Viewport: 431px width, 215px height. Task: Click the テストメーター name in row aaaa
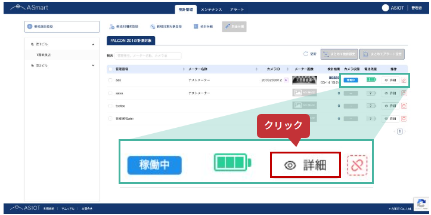click(199, 93)
